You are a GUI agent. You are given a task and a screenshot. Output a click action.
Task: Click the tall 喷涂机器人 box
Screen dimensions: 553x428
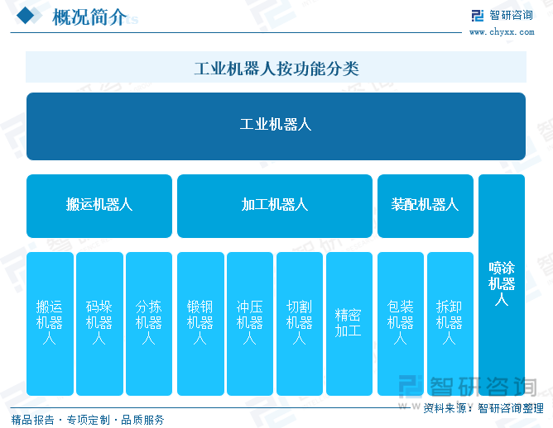502,285
